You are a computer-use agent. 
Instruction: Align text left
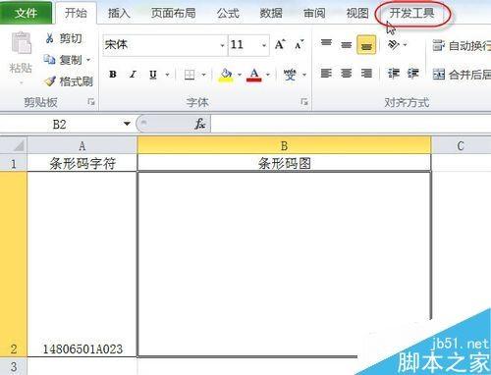click(326, 73)
